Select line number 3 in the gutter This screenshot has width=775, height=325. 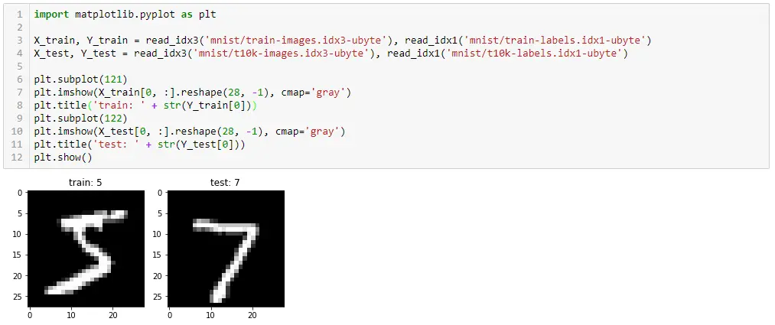pyautogui.click(x=20, y=40)
